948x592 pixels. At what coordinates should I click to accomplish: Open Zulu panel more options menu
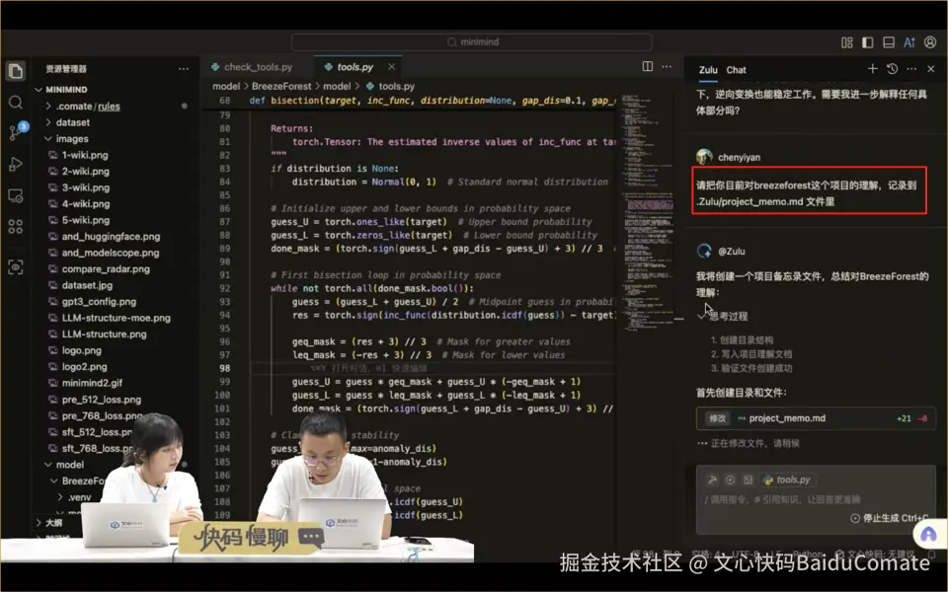[x=911, y=69]
